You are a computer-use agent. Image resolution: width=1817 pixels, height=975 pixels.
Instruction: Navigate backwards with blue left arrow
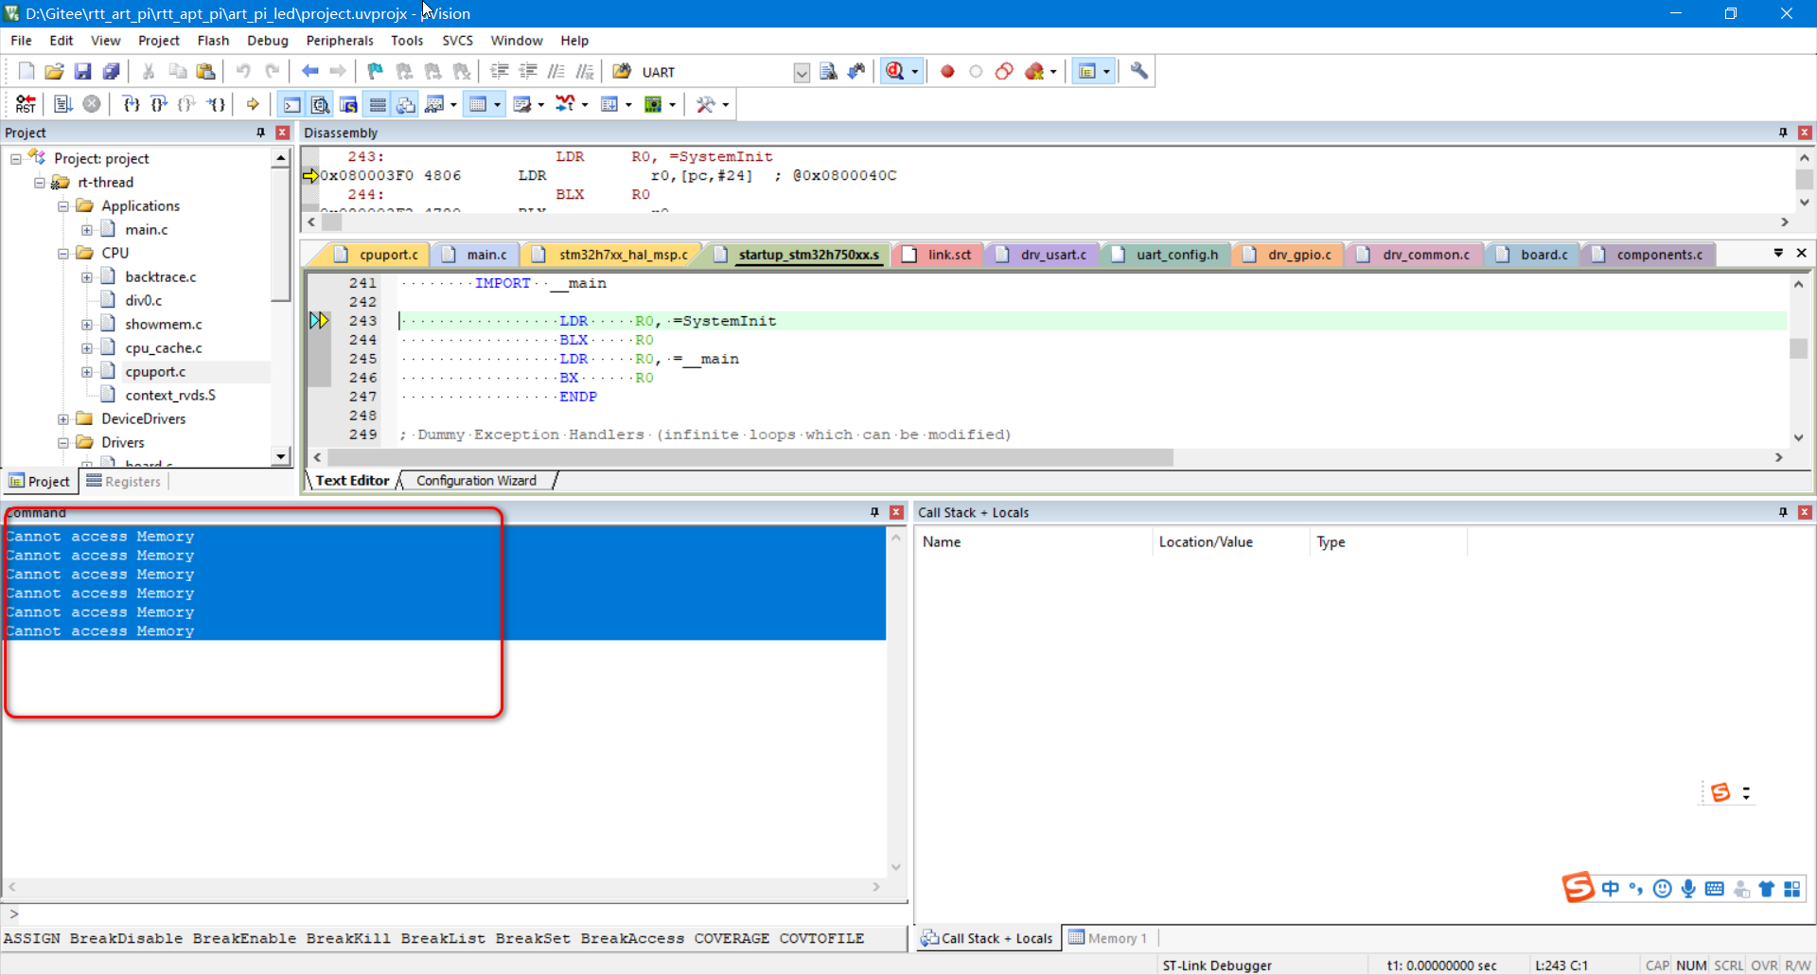tap(309, 72)
